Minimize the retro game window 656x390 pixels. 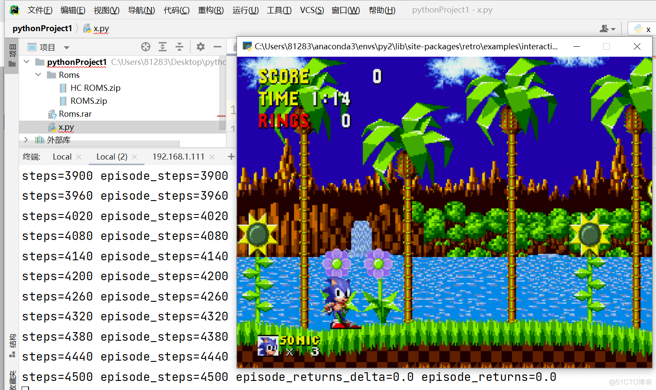(x=576, y=46)
